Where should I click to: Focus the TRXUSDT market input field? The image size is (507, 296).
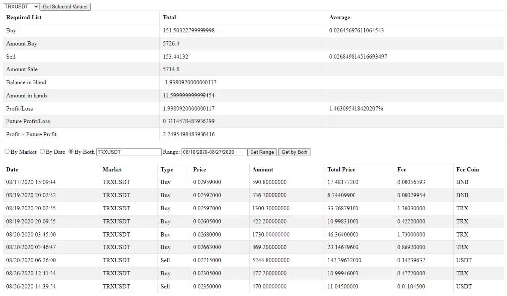pos(129,152)
